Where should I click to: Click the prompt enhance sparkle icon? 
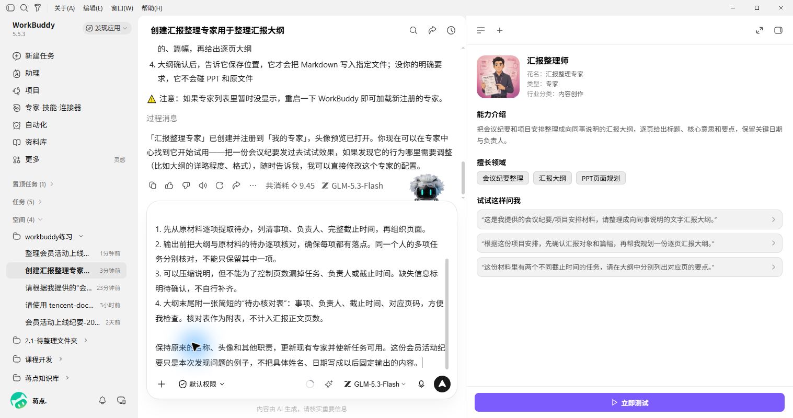(329, 384)
